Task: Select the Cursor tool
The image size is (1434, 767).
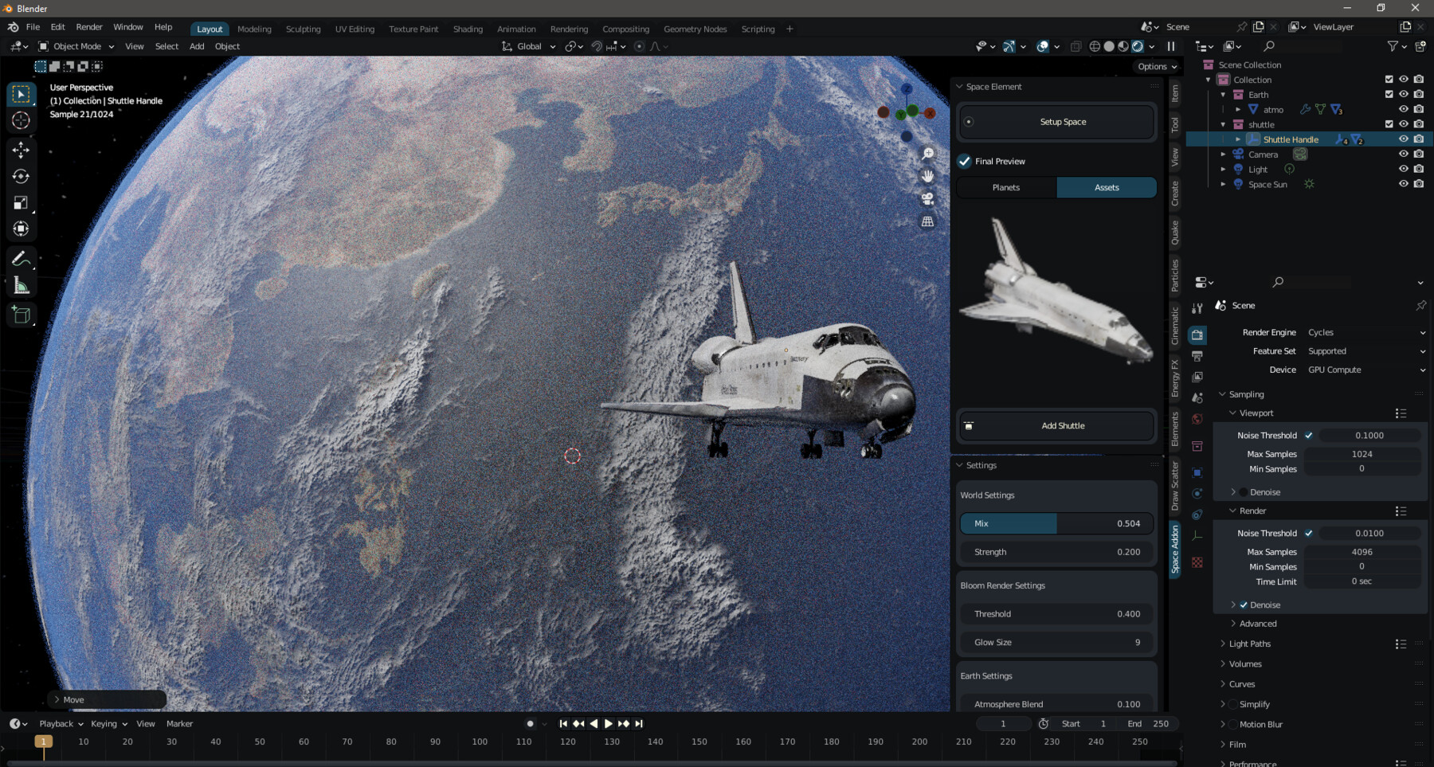Action: [21, 120]
